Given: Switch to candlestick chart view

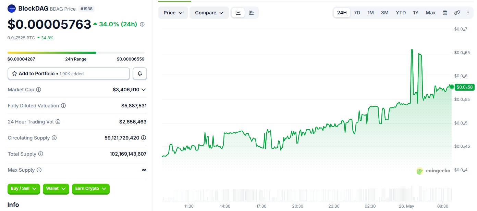Looking at the screenshot, I should [x=251, y=13].
